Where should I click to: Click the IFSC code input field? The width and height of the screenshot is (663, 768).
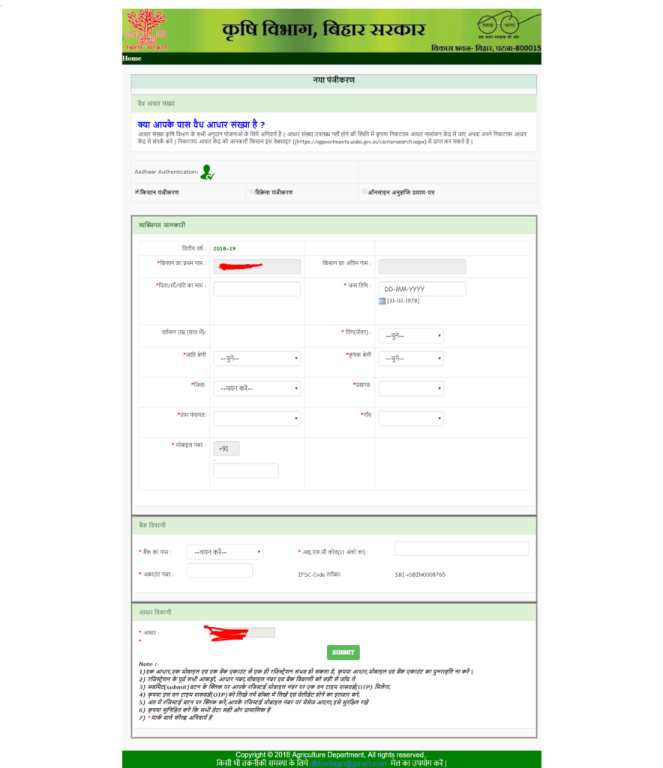pos(462,548)
